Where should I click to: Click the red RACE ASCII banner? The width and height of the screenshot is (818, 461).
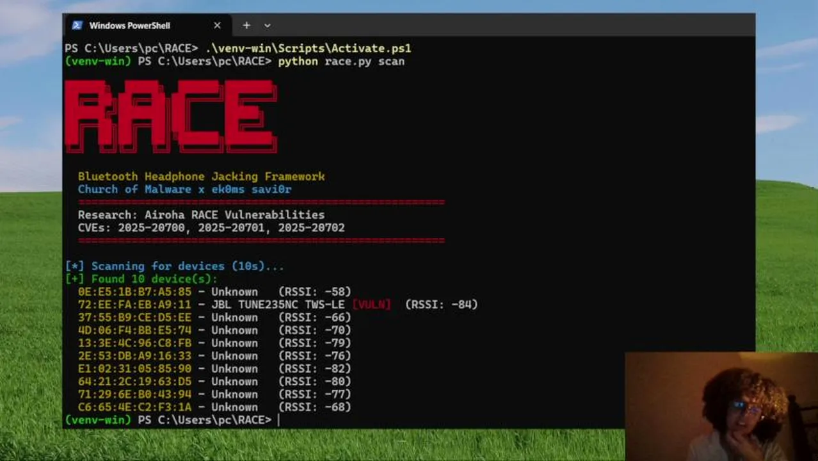171,116
